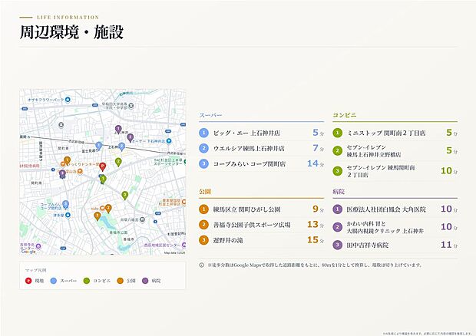Image resolution: width=476 pixels, height=336 pixels.
Task: Click the green コンビニ legend dot
Action: (x=87, y=281)
